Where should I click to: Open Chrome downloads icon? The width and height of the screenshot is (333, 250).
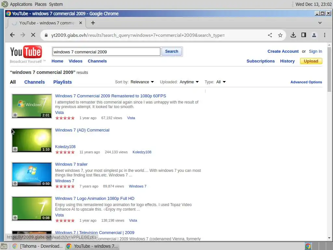coord(293,35)
